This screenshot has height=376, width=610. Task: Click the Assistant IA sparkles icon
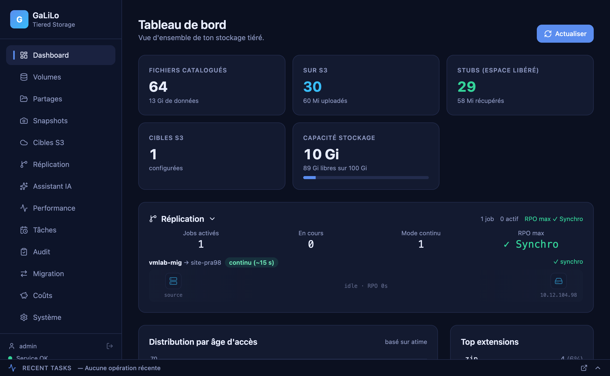tap(24, 186)
